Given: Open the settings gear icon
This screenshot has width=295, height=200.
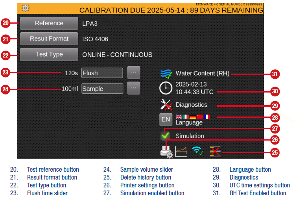Looking at the screenshot, I should 26,7.
